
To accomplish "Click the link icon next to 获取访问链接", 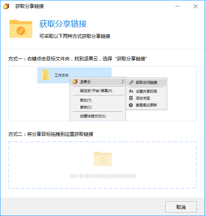I will pyautogui.click(x=131, y=83).
